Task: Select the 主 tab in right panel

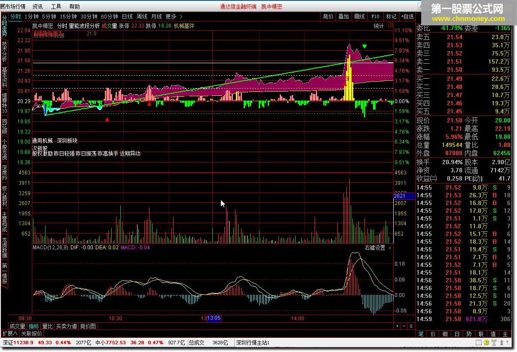Action: coord(505,334)
